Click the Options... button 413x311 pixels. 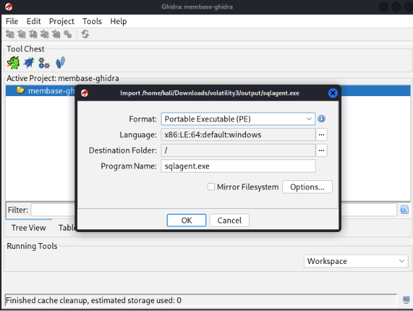[x=307, y=187]
